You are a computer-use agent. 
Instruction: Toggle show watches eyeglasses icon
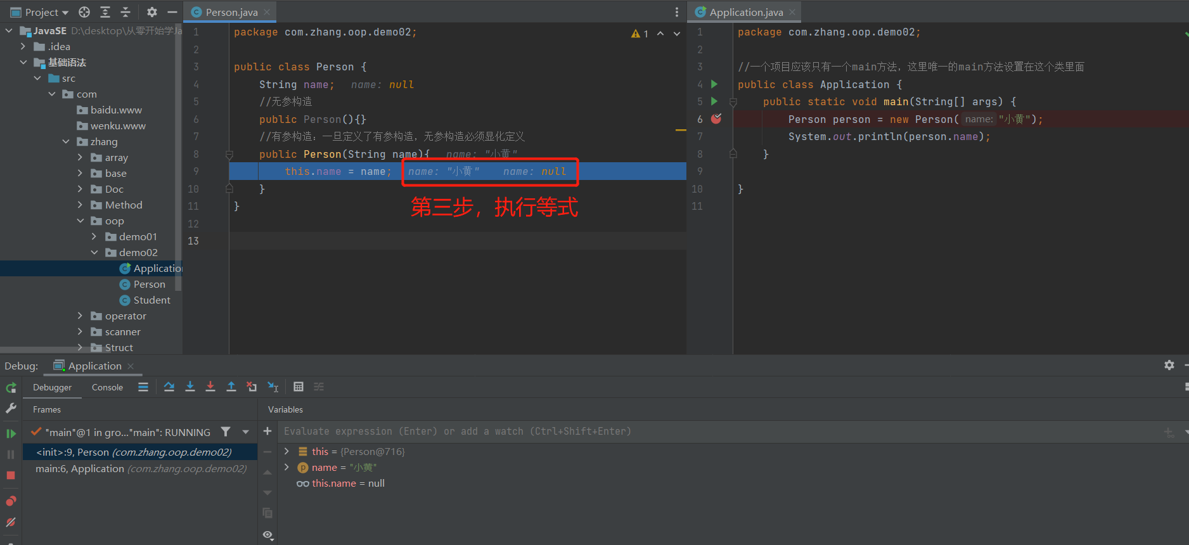268,535
